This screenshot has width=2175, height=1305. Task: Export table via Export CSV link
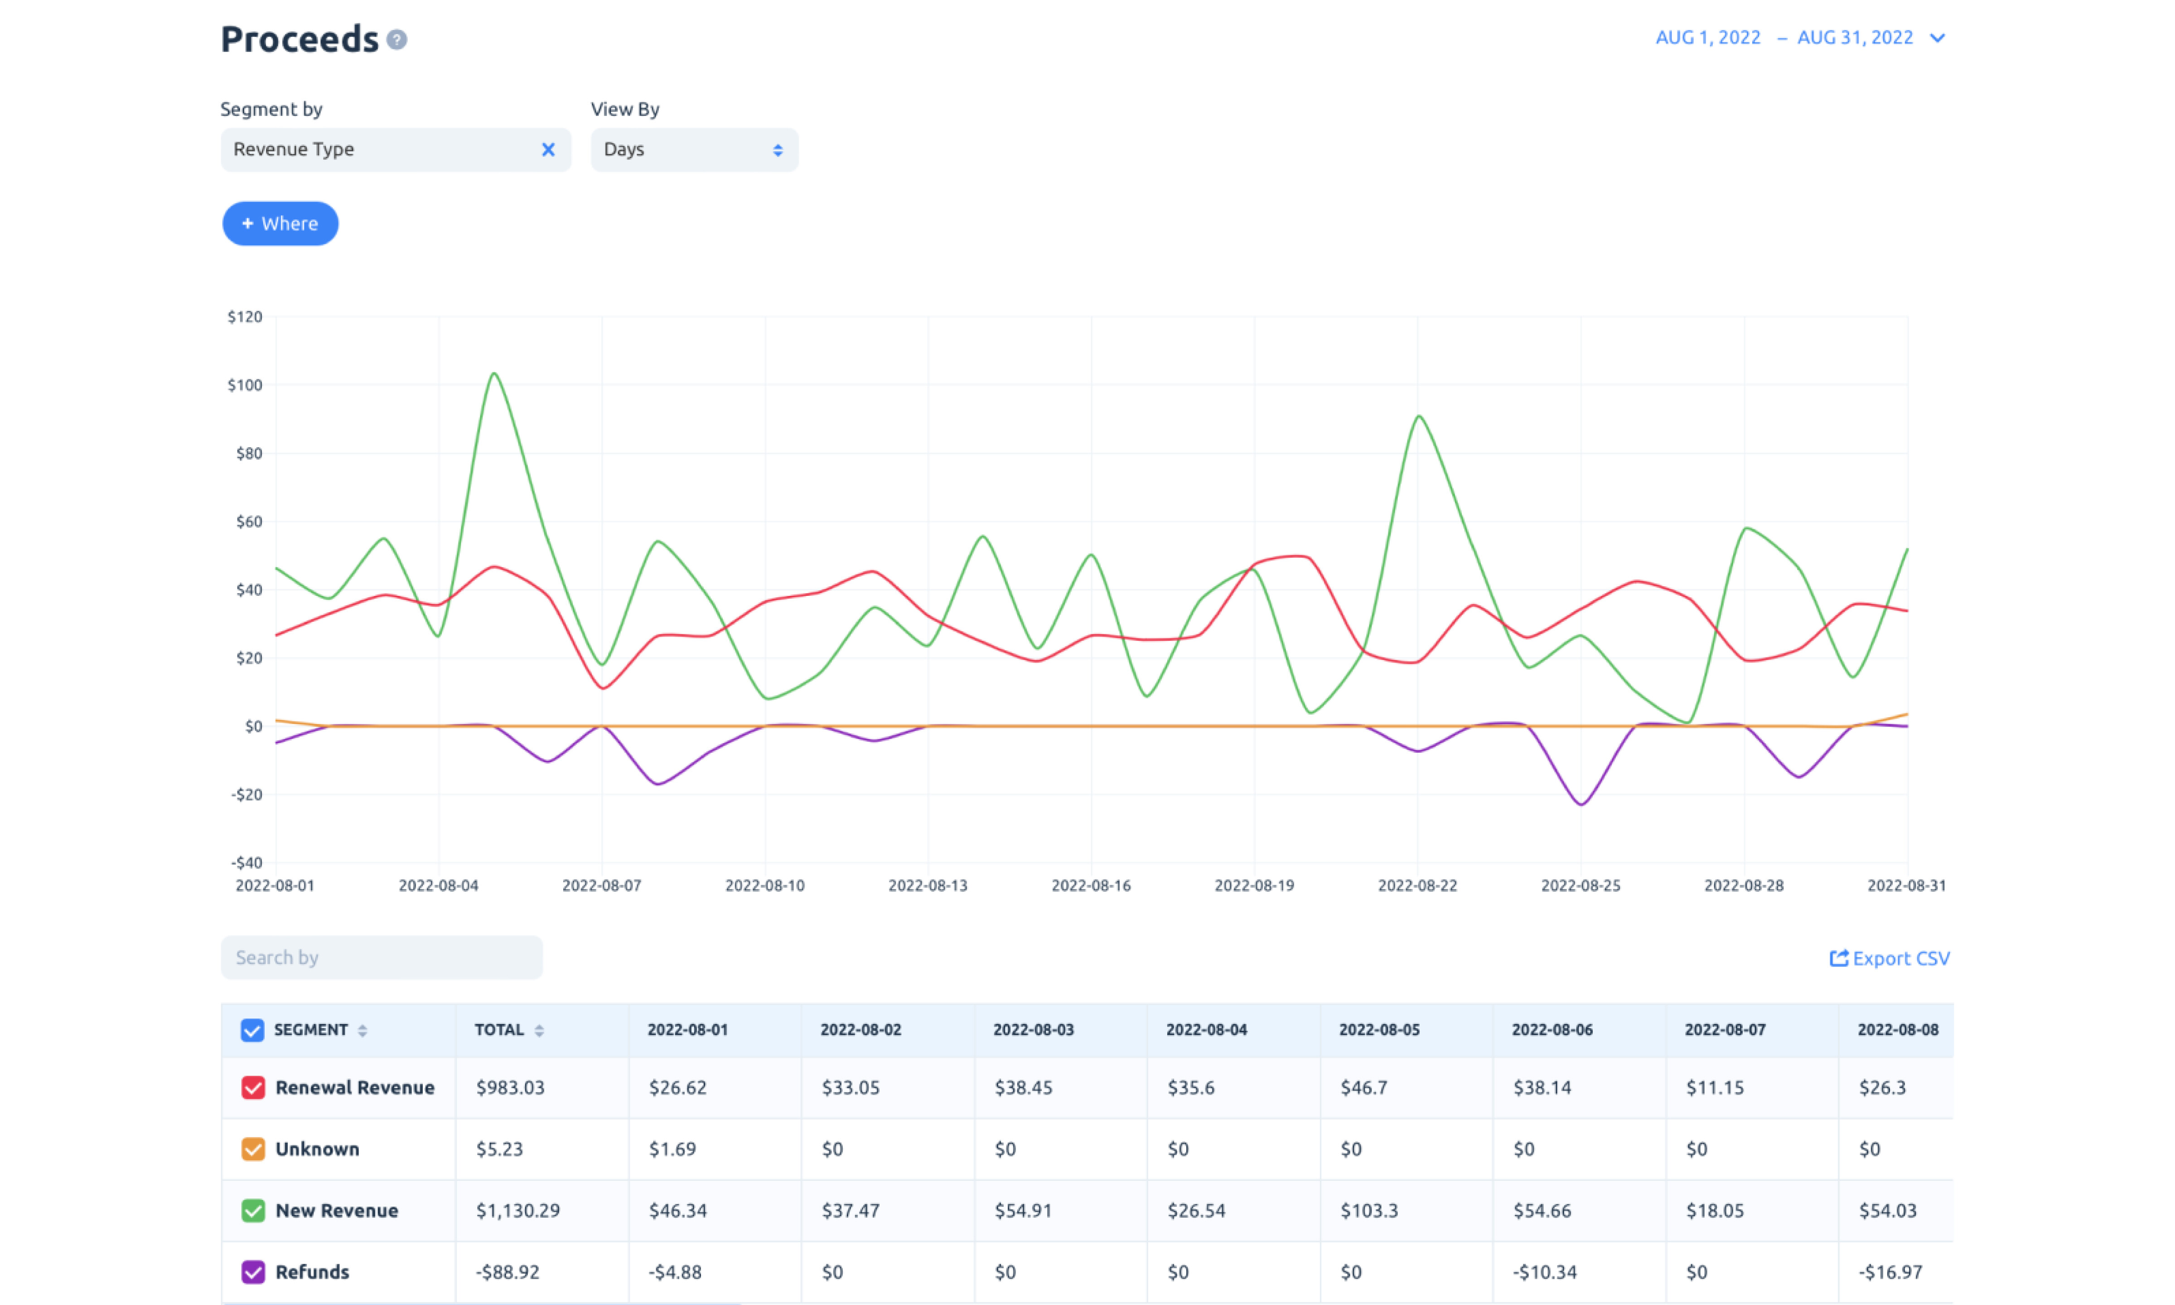(x=1889, y=957)
